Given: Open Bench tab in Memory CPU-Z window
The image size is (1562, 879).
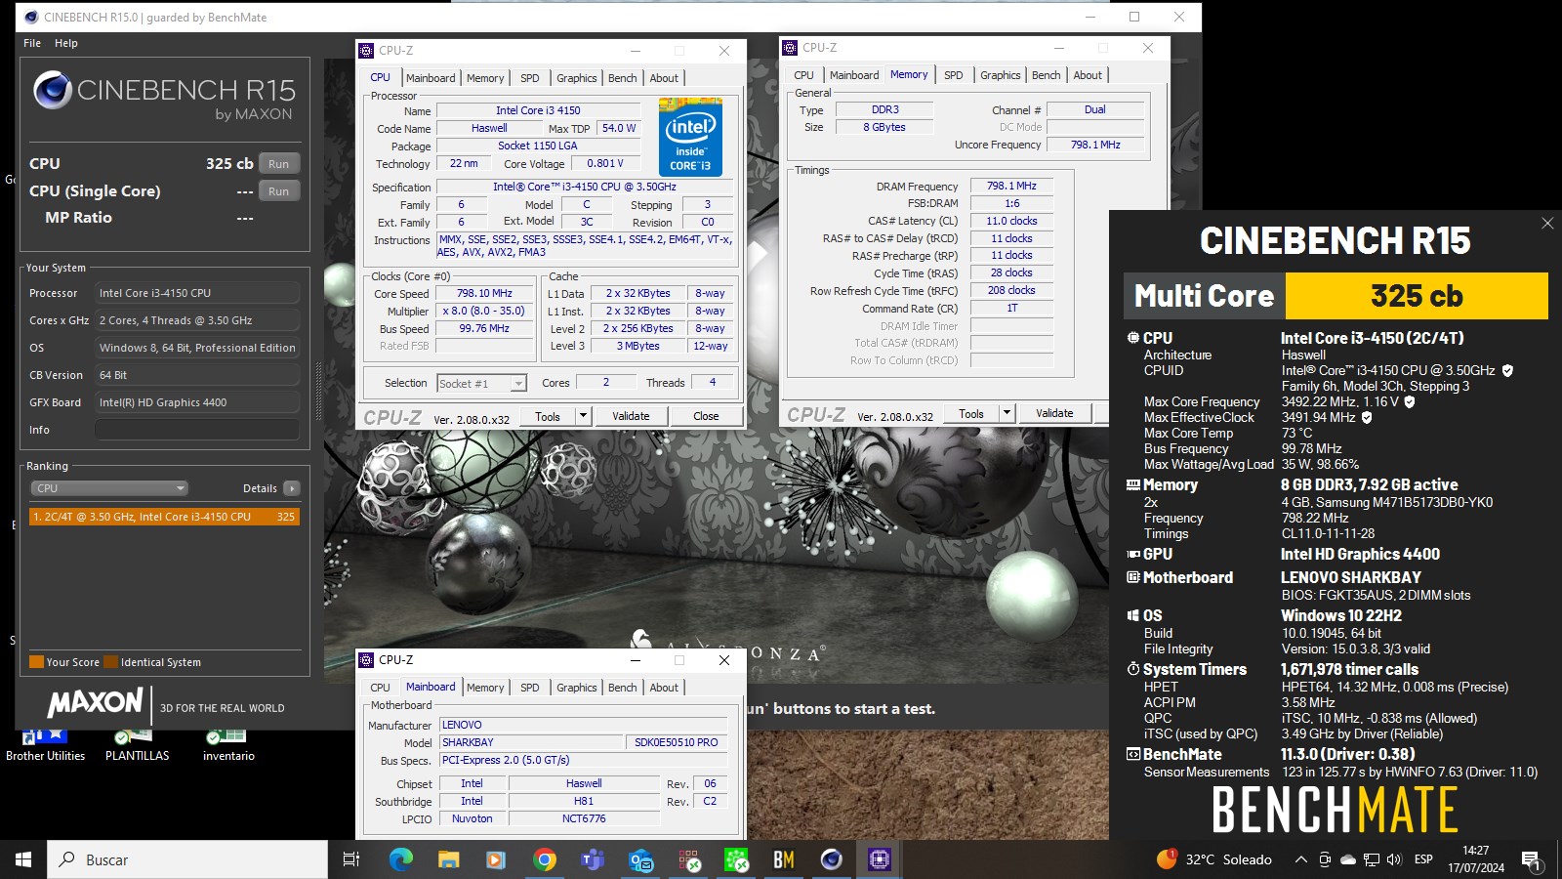Looking at the screenshot, I should pyautogui.click(x=1046, y=75).
